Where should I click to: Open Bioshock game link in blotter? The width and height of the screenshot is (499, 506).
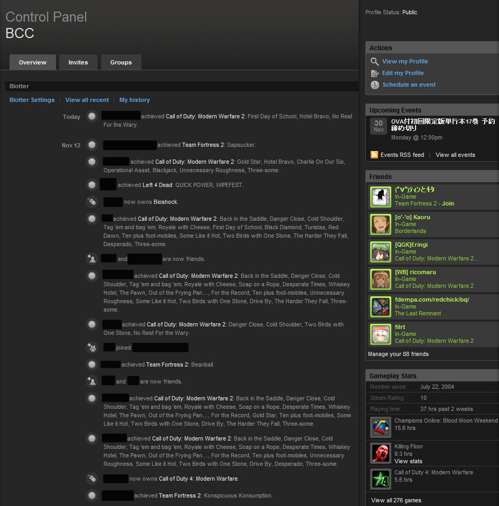point(165,202)
